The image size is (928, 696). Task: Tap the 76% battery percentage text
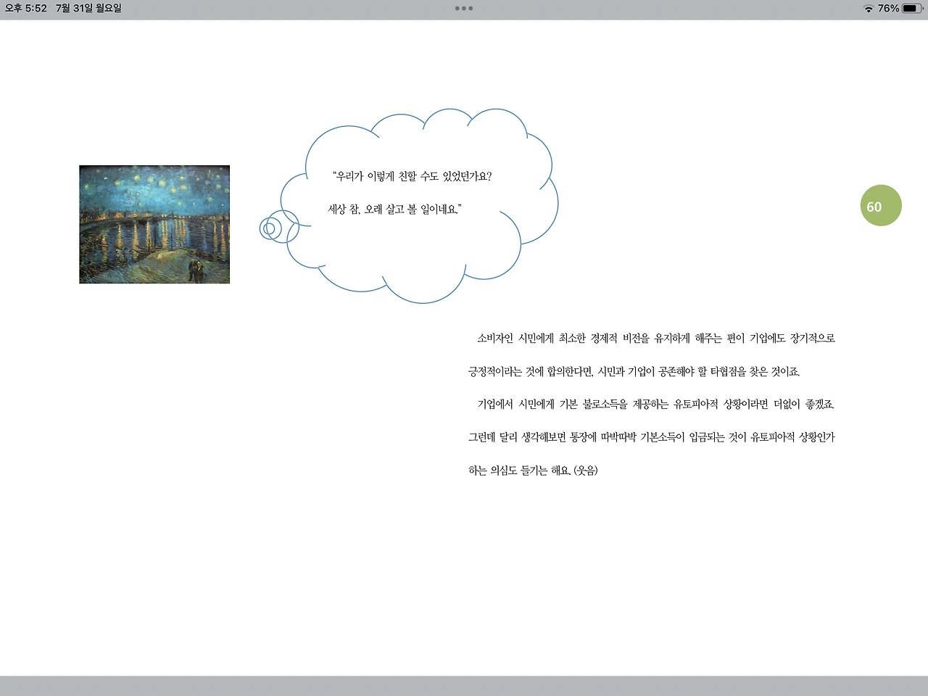click(x=888, y=8)
